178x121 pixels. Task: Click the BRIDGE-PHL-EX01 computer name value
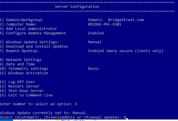coord(105,24)
